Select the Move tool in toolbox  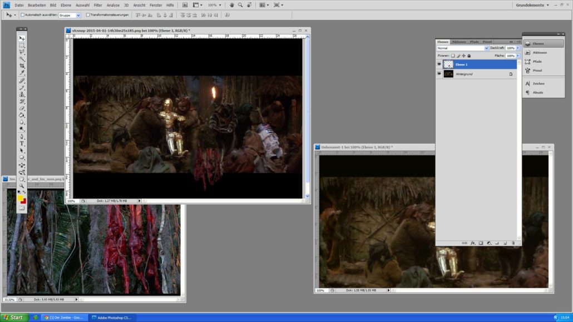tap(22, 38)
